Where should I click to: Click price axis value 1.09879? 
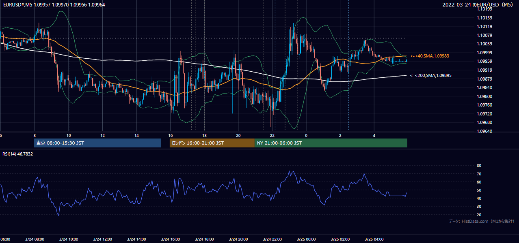pos(484,79)
